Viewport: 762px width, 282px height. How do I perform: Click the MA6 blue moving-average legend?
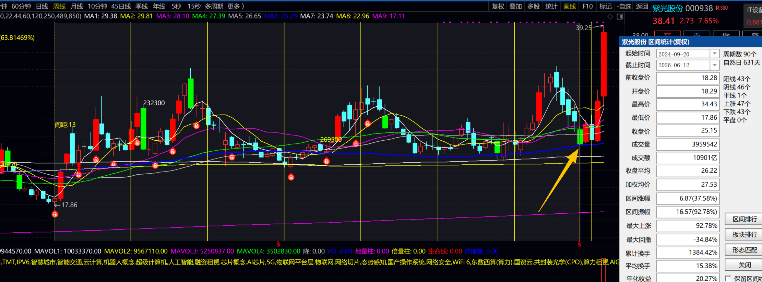pos(281,16)
